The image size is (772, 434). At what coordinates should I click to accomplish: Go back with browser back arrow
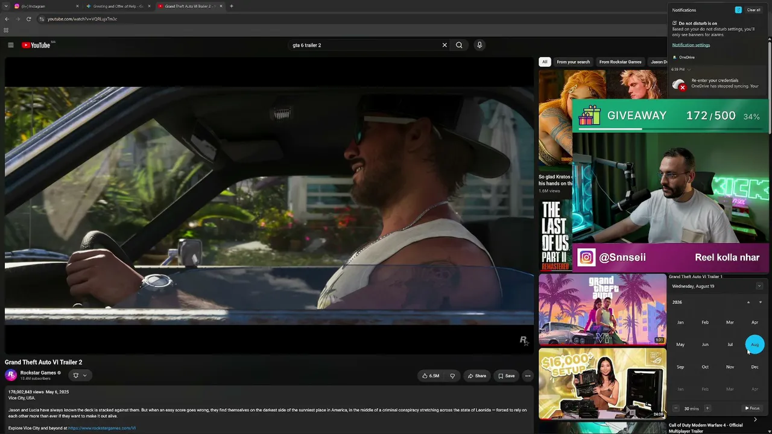(x=7, y=19)
